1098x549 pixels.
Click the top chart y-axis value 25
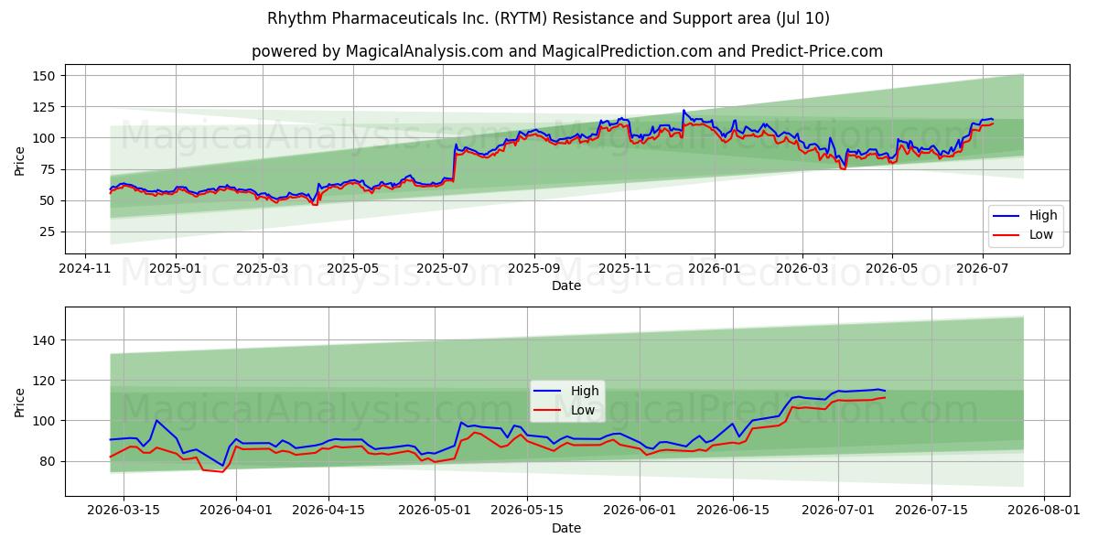coord(49,231)
